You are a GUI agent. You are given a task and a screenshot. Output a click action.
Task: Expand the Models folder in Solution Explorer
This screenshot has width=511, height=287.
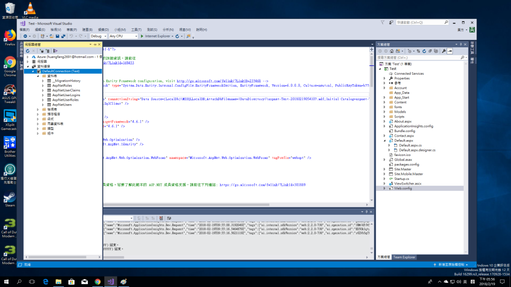click(x=385, y=112)
